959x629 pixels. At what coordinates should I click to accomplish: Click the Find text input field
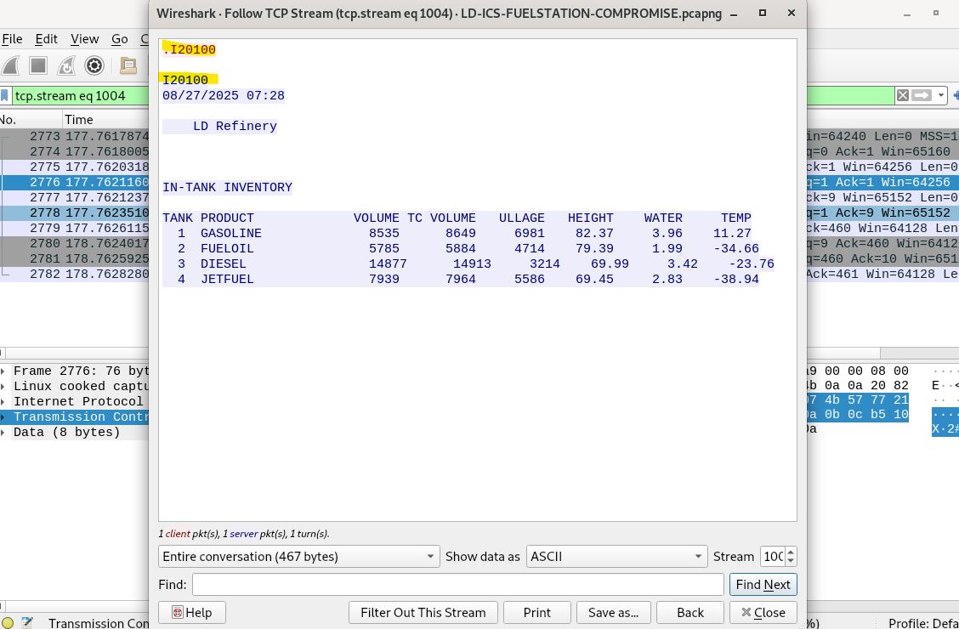pos(457,584)
